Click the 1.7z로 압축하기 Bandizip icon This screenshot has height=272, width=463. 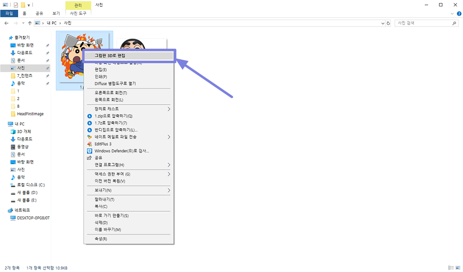(89, 123)
